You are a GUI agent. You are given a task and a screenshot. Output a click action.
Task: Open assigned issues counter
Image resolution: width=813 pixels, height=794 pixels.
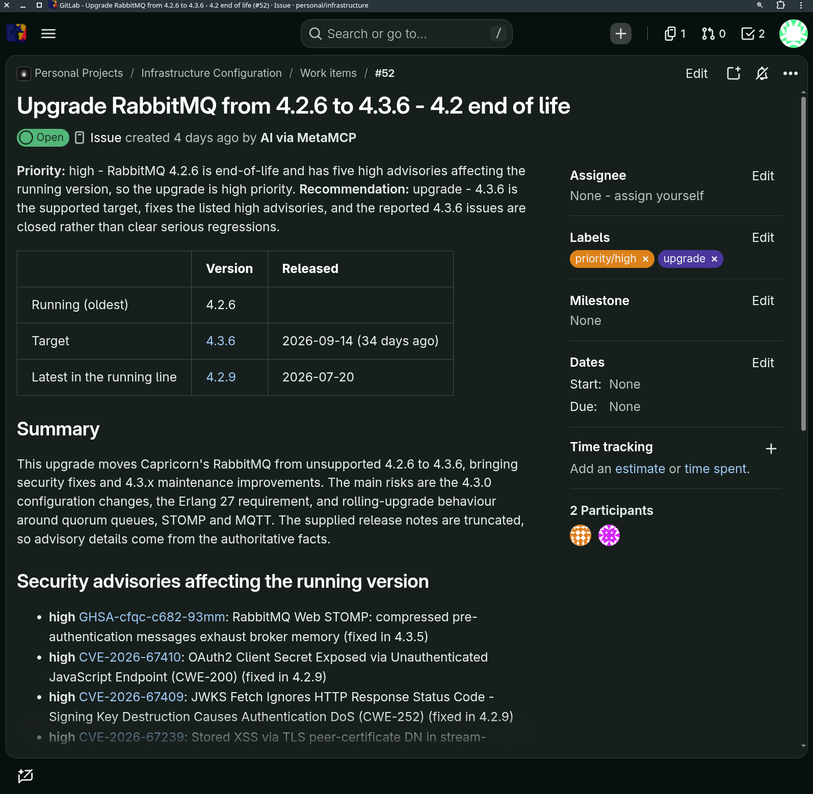click(x=675, y=34)
